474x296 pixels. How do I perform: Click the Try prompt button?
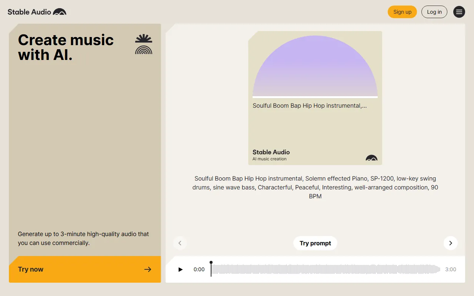tap(315, 243)
